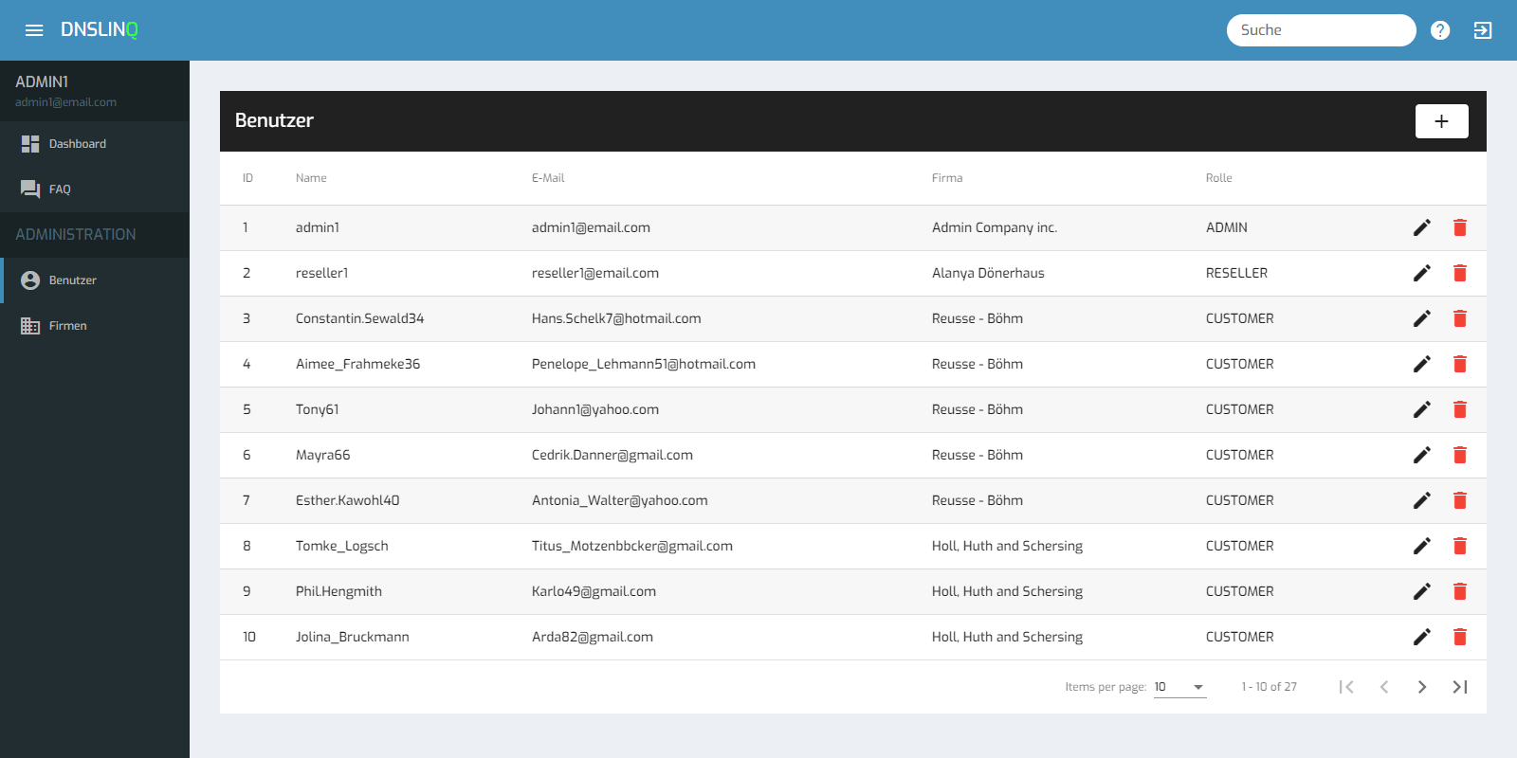Click the help question mark icon
1517x758 pixels.
(x=1440, y=30)
